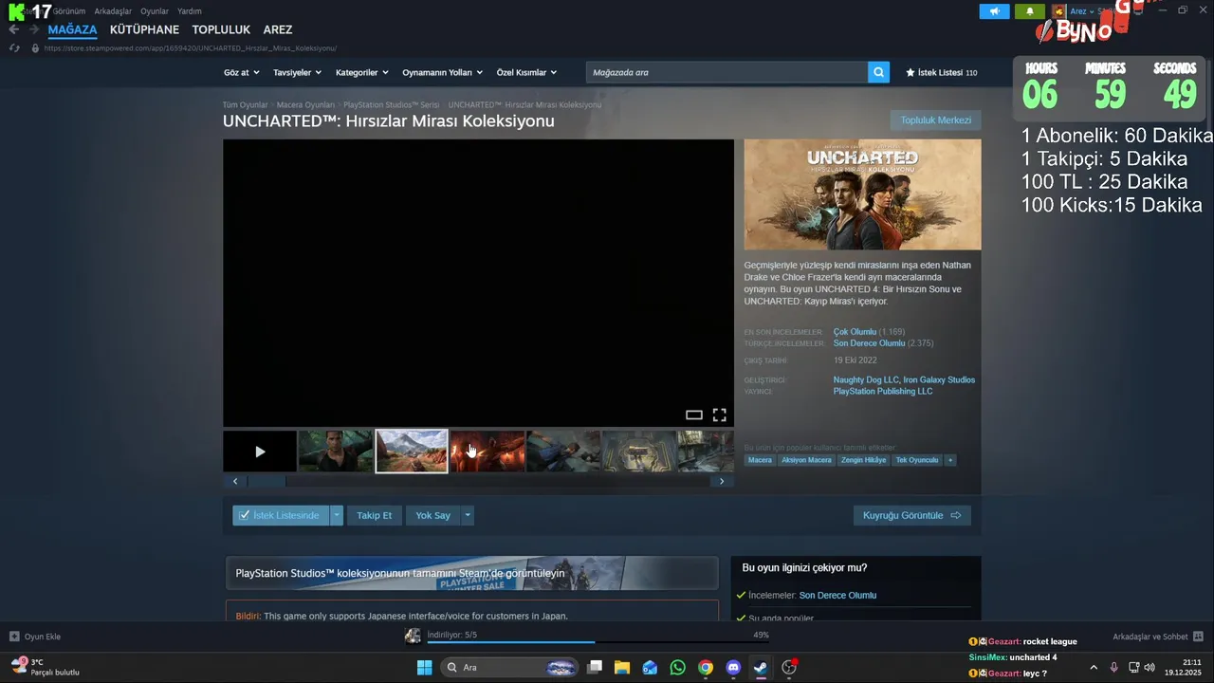Open İstek Listesi wishlist link
The image size is (1214, 683).
pyautogui.click(x=941, y=72)
